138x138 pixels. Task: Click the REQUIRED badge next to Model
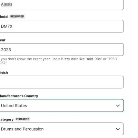(17, 17)
